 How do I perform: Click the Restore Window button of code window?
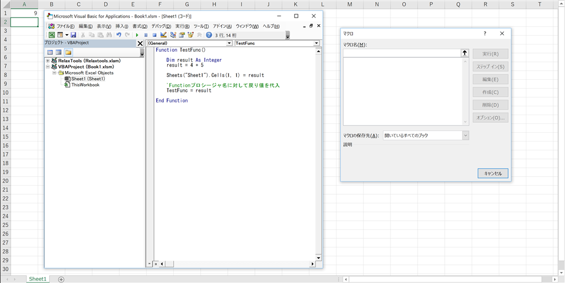point(311,26)
